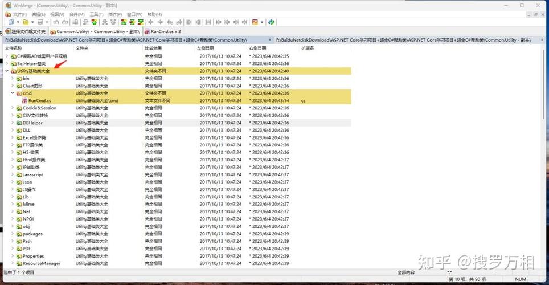Click the Current Difference colored icon
Image resolution: width=549 pixels, height=285 pixels.
(132, 22)
